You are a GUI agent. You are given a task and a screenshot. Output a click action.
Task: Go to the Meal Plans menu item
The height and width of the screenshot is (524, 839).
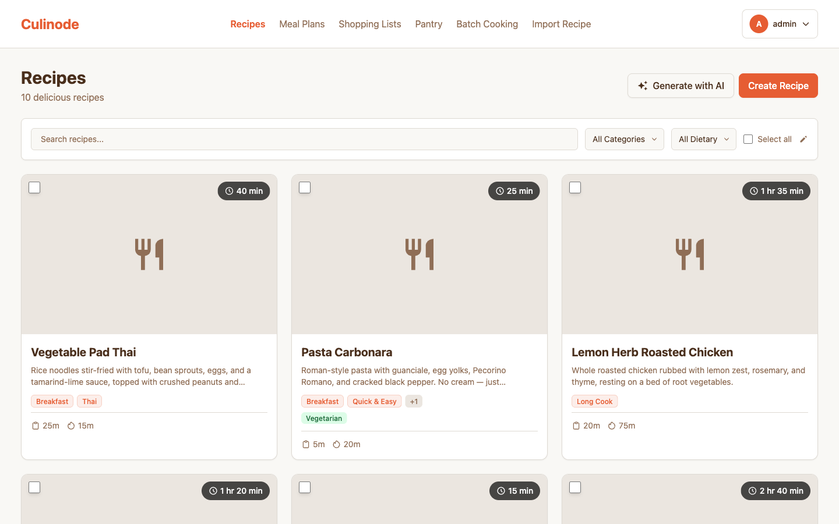click(302, 24)
